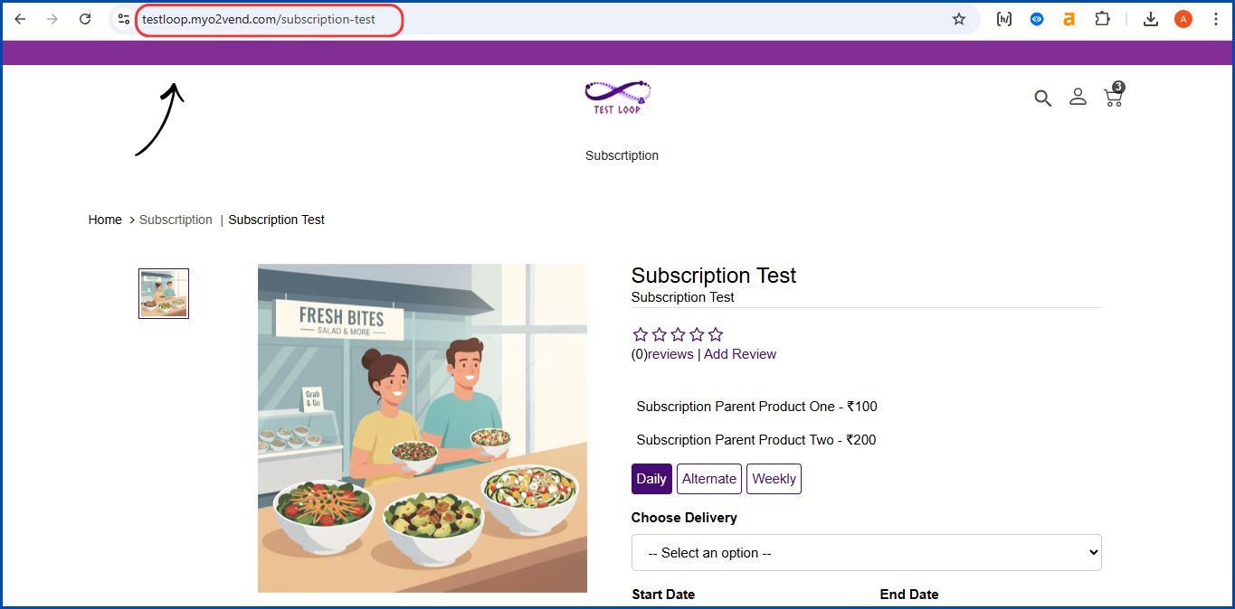Open the browser downloads icon
1235x609 pixels.
1150,18
